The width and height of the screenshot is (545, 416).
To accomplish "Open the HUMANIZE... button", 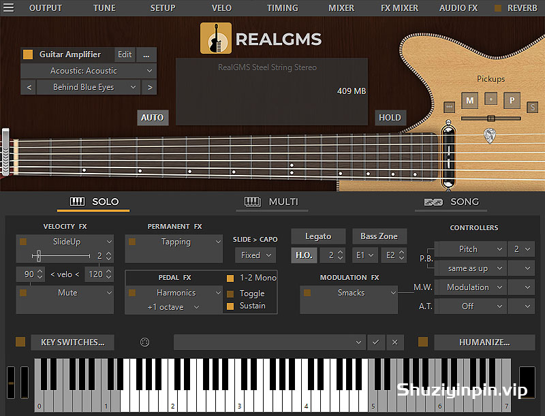I will point(484,342).
